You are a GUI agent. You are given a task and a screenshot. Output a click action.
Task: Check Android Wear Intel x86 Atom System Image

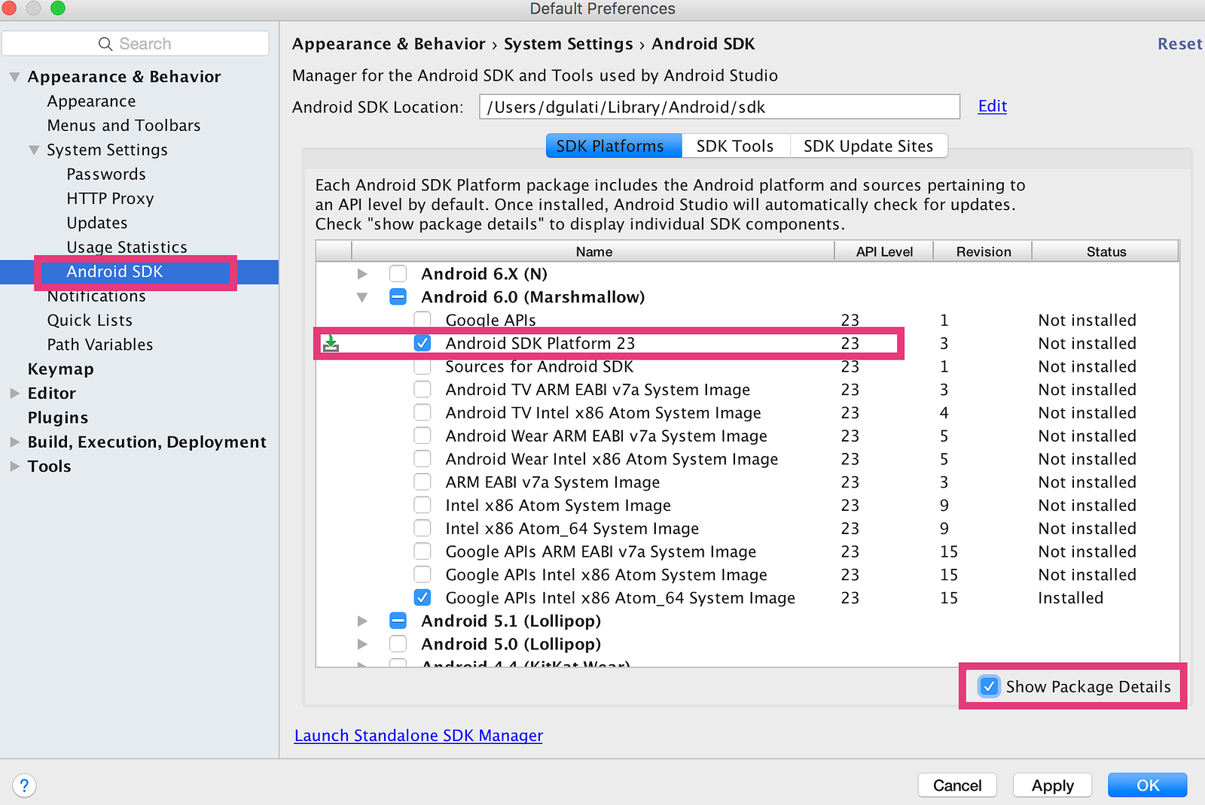click(423, 460)
